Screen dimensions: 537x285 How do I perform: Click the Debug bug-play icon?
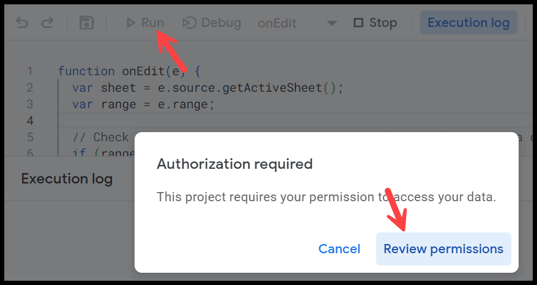click(190, 23)
